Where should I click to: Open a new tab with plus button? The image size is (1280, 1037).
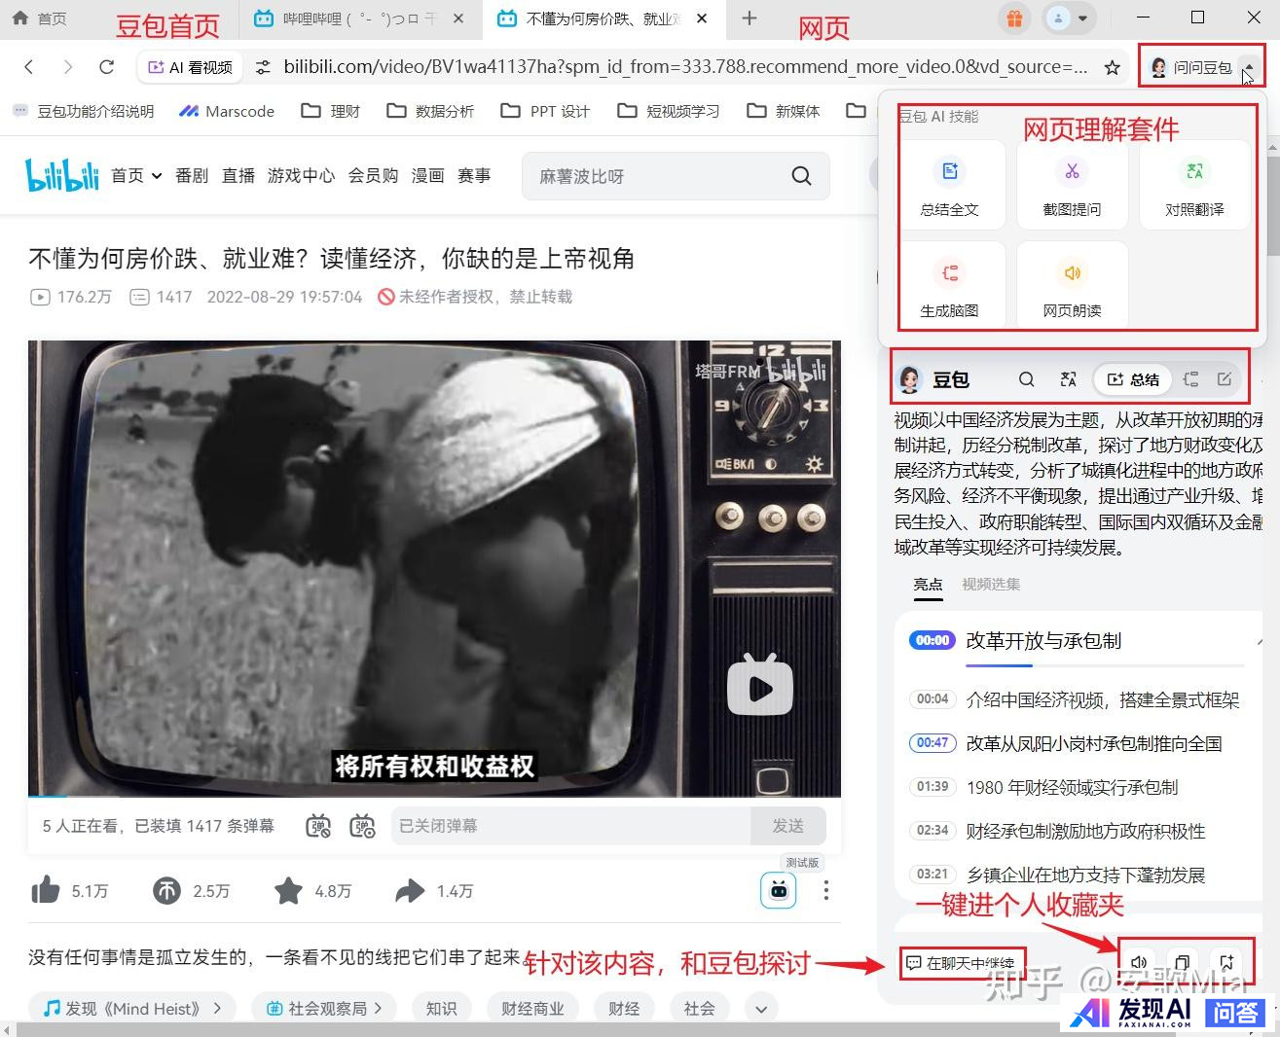point(750,18)
